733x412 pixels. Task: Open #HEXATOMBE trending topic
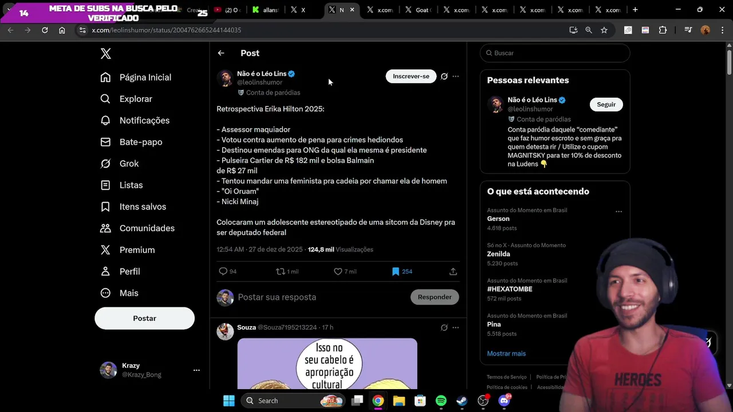point(510,289)
